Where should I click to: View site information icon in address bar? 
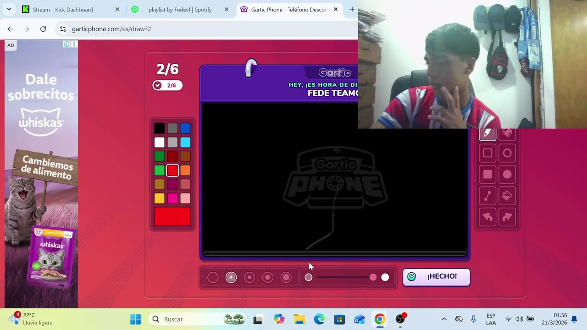(63, 29)
